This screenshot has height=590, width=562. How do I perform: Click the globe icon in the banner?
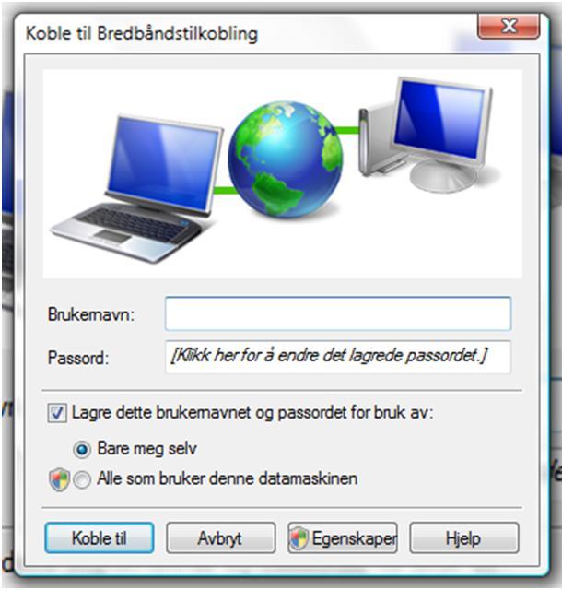pyautogui.click(x=286, y=159)
